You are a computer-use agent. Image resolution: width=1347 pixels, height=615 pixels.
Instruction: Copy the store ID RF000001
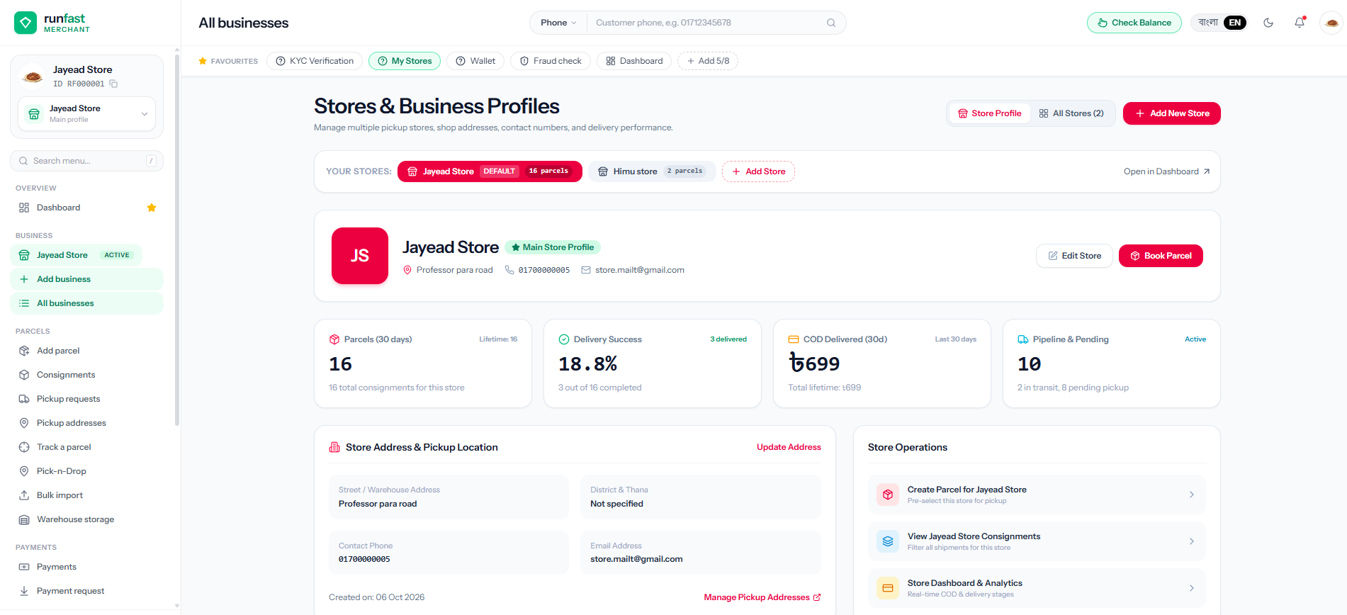(113, 84)
